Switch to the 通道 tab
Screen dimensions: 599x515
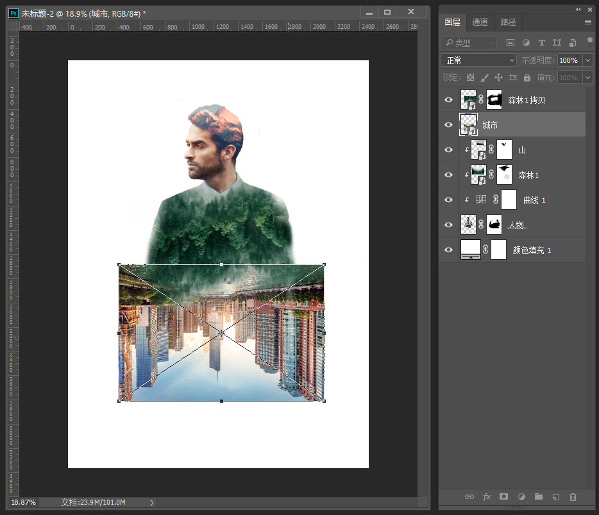[x=480, y=22]
